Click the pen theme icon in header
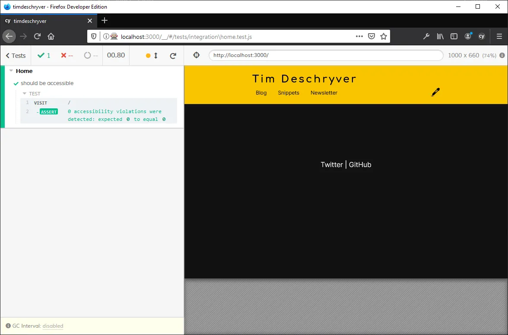Viewport: 508px width, 335px height. tap(436, 92)
